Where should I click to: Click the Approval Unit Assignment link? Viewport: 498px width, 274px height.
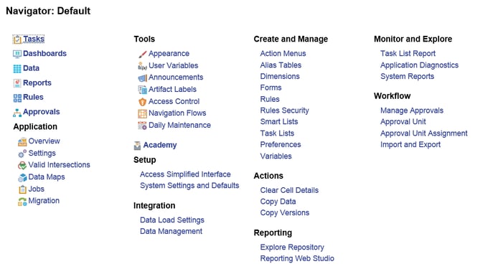point(423,133)
